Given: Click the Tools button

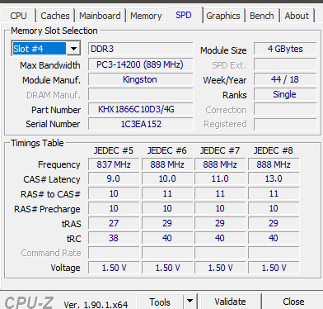Looking at the screenshot, I should (x=160, y=302).
